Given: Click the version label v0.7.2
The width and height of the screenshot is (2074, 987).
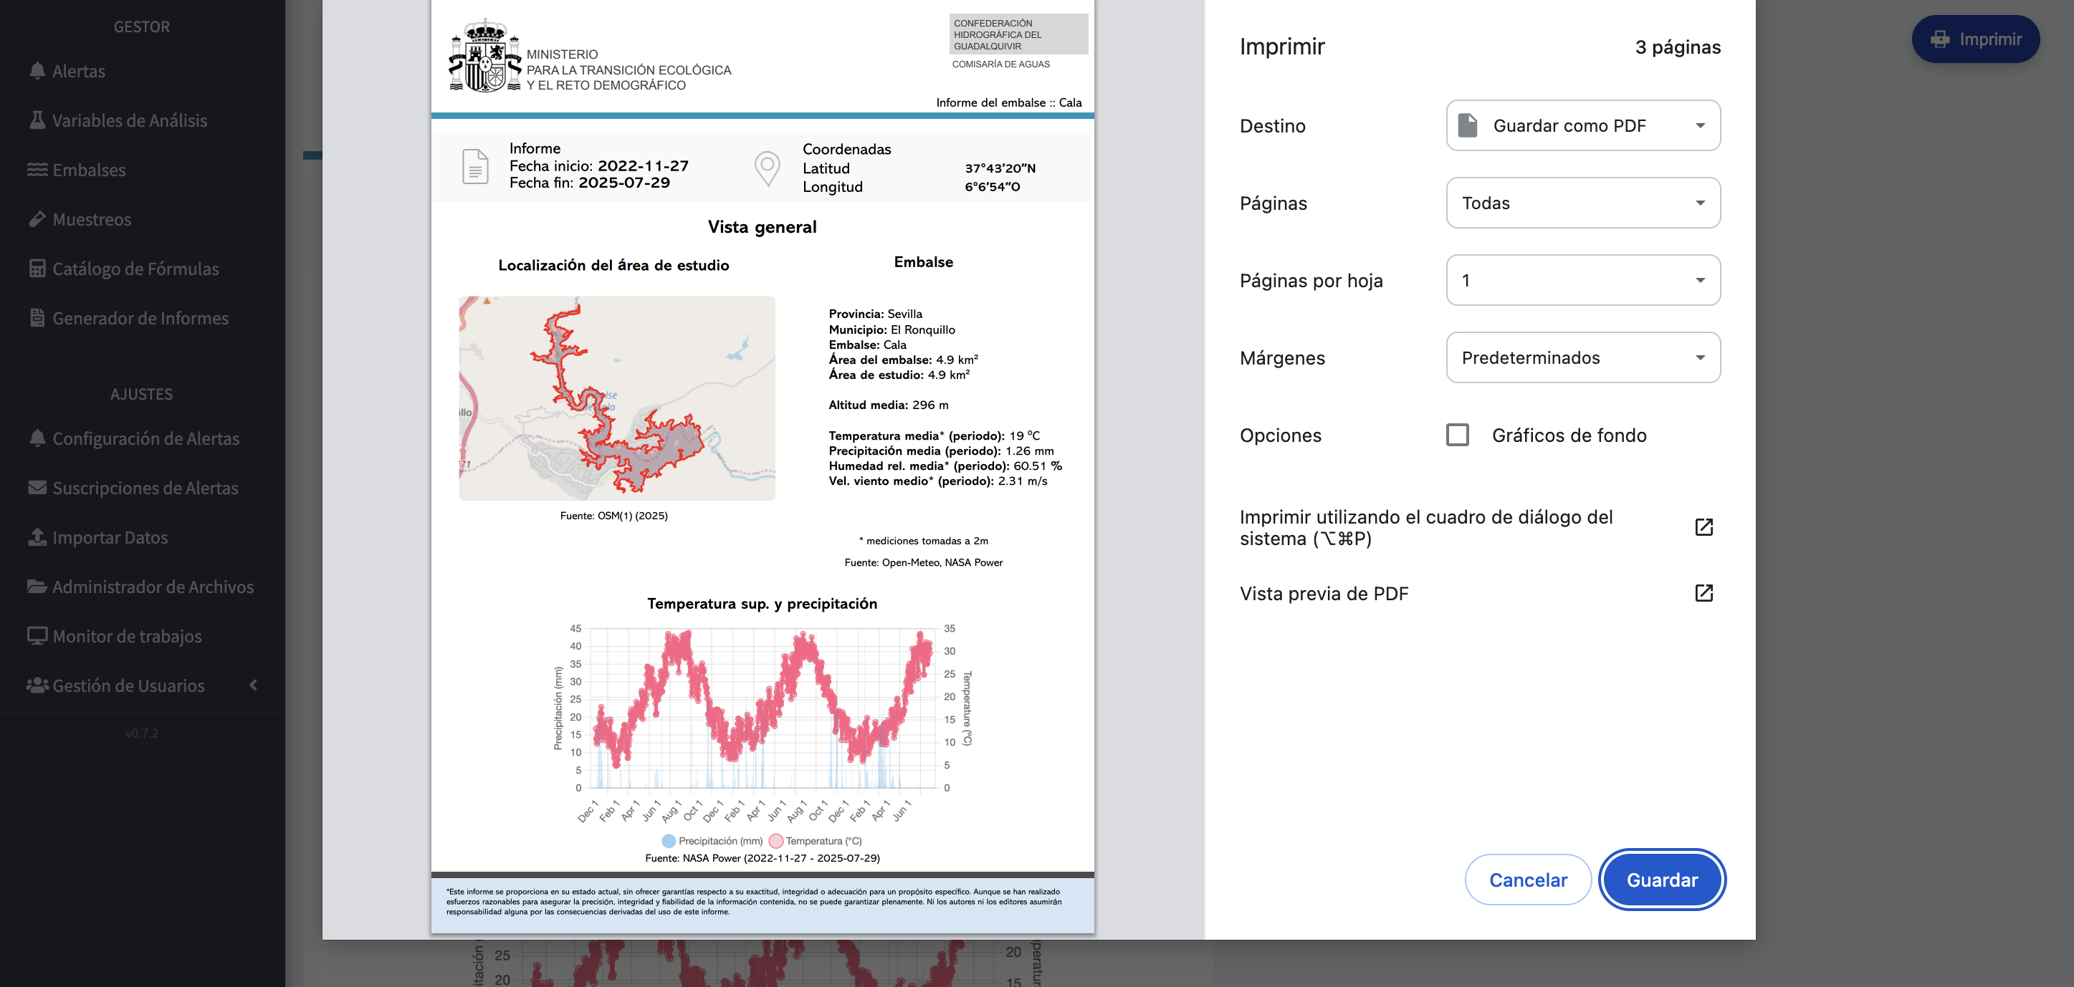Looking at the screenshot, I should (x=142, y=733).
